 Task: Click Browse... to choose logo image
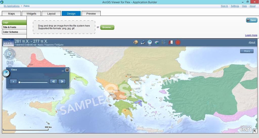(x=107, y=27)
